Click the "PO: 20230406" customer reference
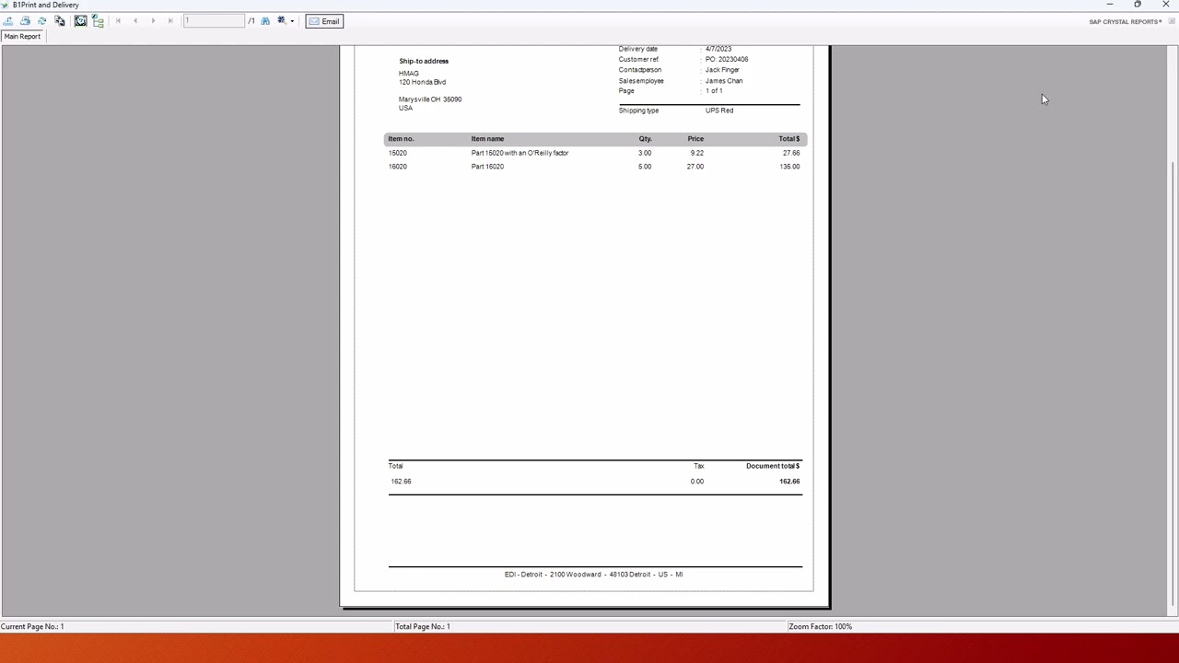The width and height of the screenshot is (1179, 663). (x=727, y=59)
